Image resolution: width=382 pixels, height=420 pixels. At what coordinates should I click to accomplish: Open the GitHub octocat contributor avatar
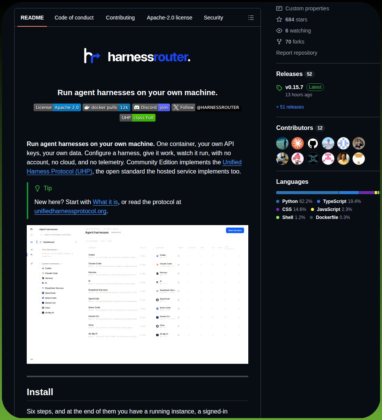pyautogui.click(x=313, y=143)
